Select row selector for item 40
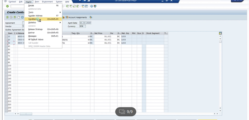Viewport: 249px width, 120px height. click(6, 46)
